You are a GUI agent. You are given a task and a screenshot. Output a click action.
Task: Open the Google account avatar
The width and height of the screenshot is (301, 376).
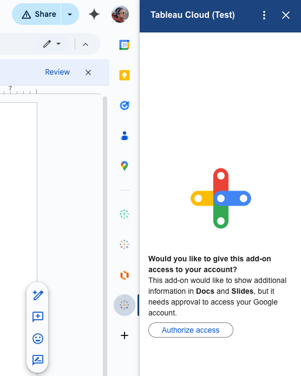click(x=120, y=14)
